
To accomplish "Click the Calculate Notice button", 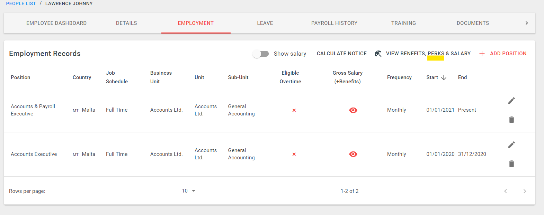I will [342, 54].
